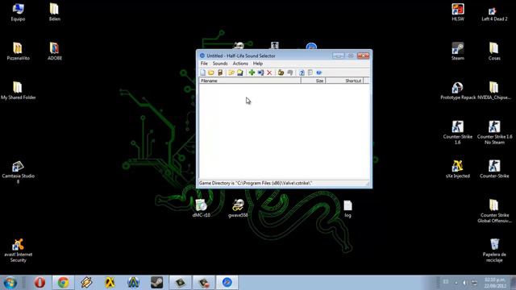Click the yellow X icon on taskbar

pyautogui.click(x=110, y=283)
